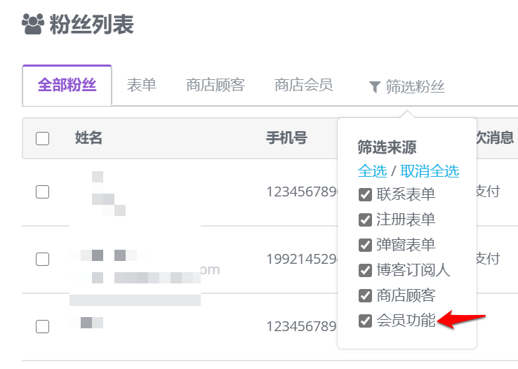
Task: Uncheck the 弹窗表单 source checkbox
Action: tap(365, 246)
